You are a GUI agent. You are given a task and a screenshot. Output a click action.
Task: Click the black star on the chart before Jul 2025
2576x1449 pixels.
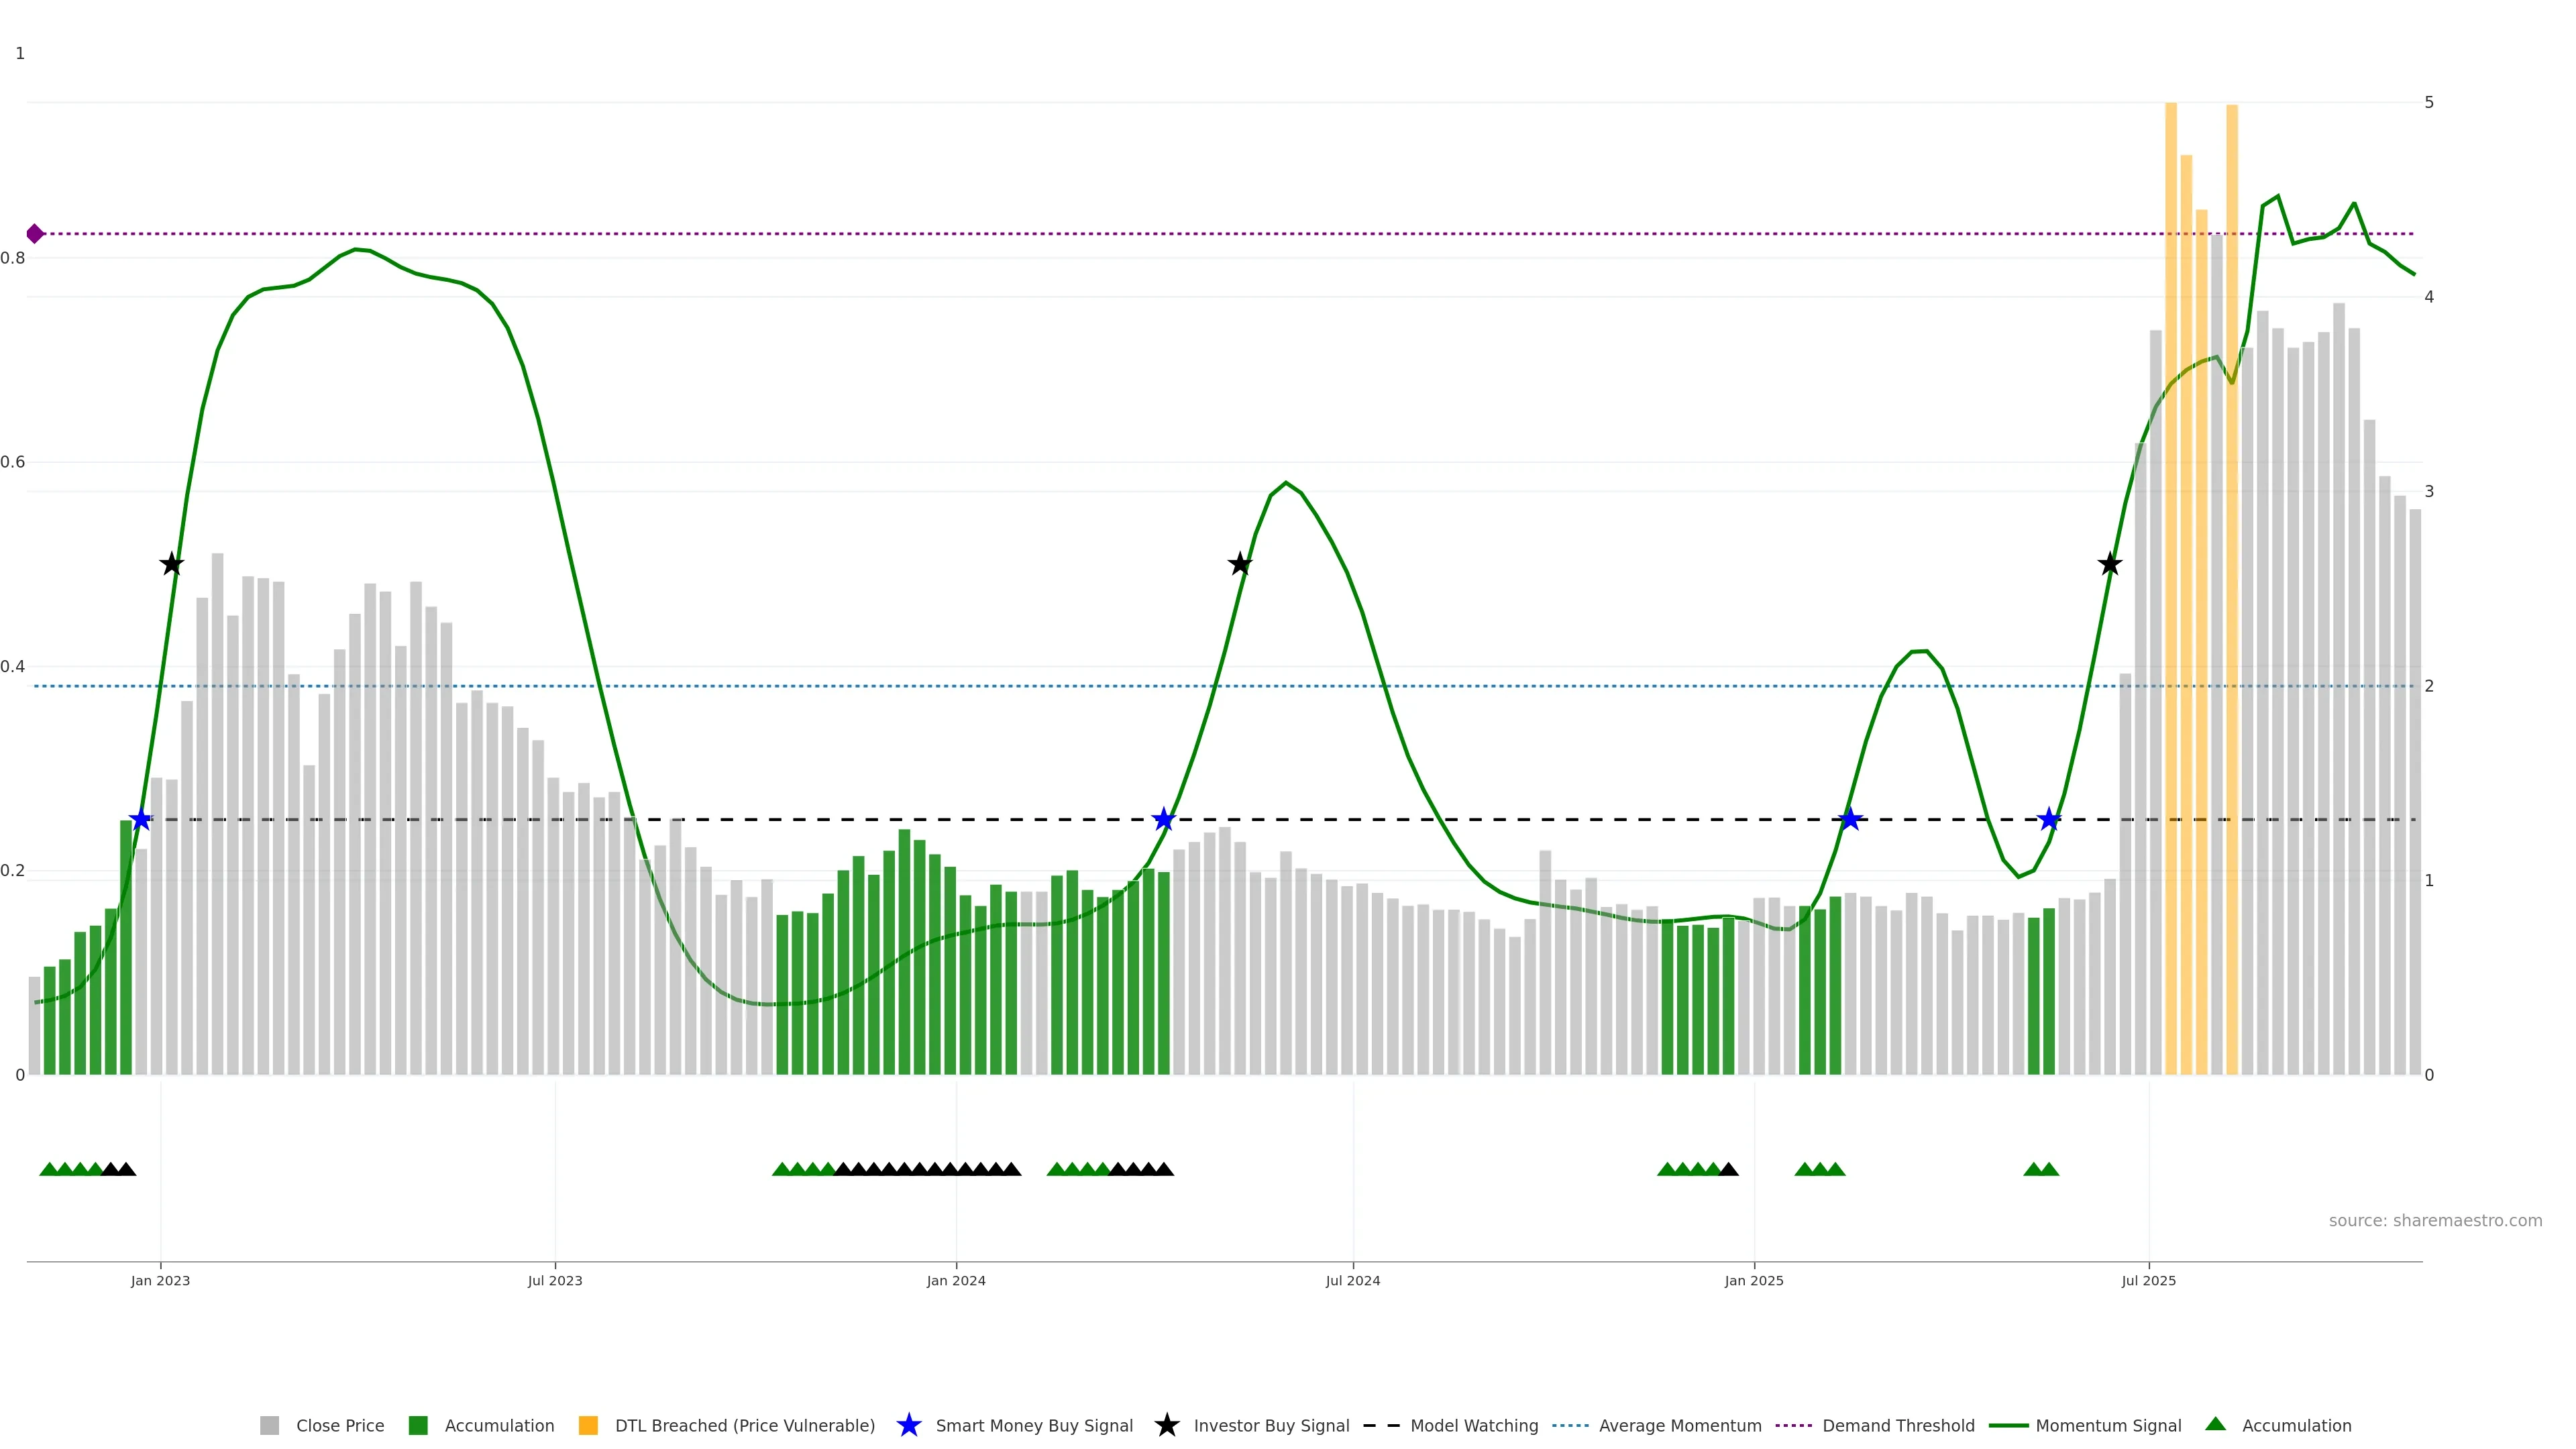coord(2110,564)
